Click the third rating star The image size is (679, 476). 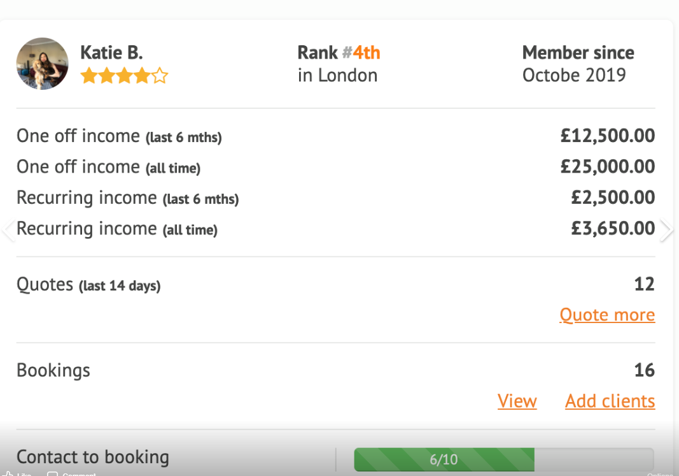click(124, 75)
